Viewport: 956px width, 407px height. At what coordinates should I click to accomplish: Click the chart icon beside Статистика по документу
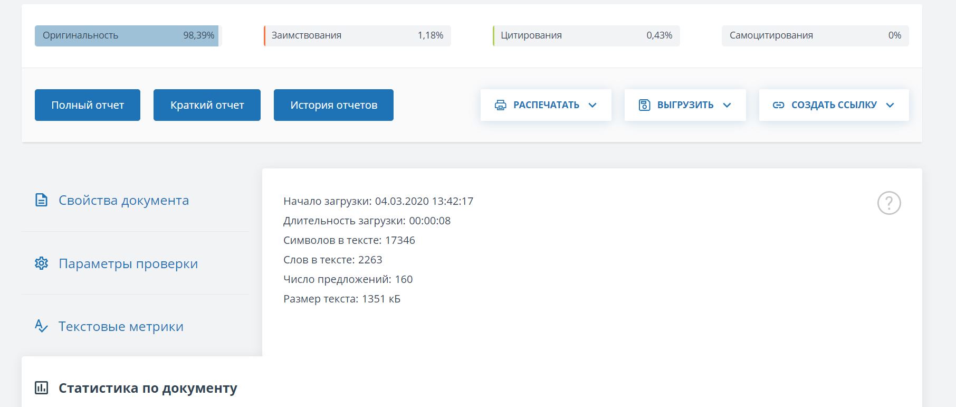pos(41,388)
